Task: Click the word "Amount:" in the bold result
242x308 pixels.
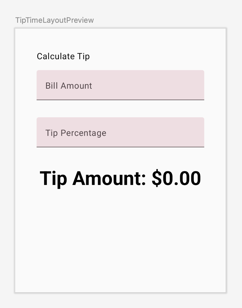Action: tap(109, 178)
